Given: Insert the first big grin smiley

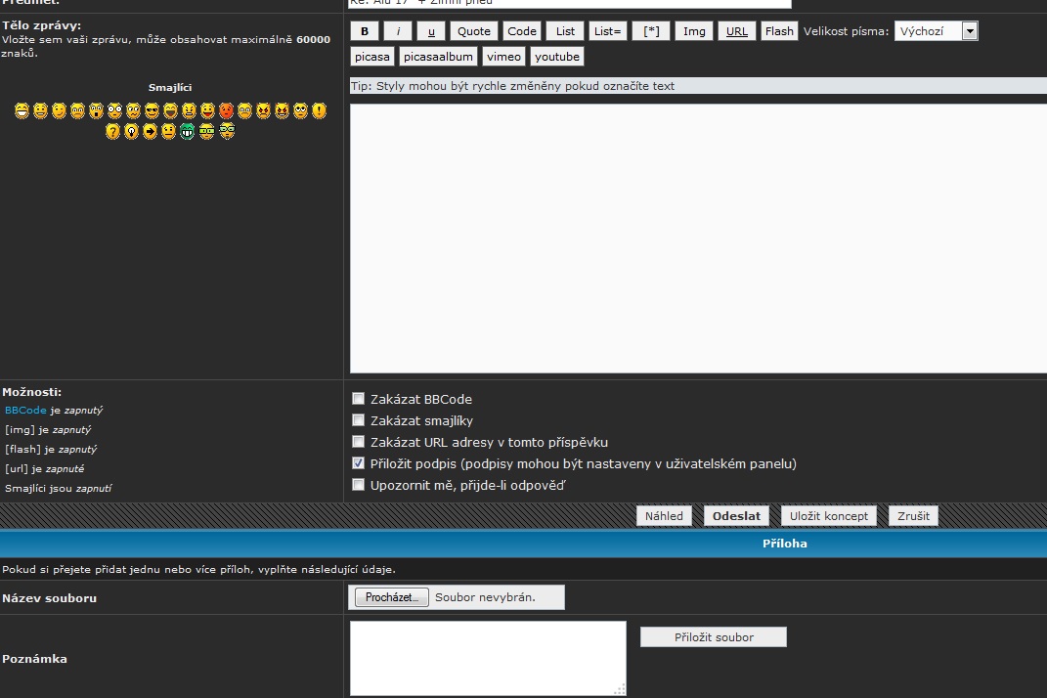Looking at the screenshot, I should [x=22, y=111].
